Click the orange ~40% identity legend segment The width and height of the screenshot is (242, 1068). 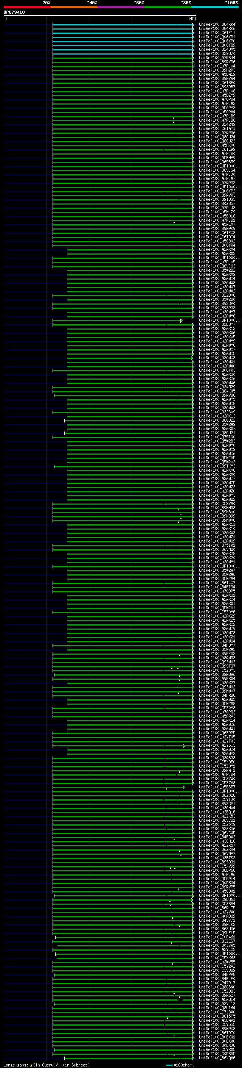point(74,7)
